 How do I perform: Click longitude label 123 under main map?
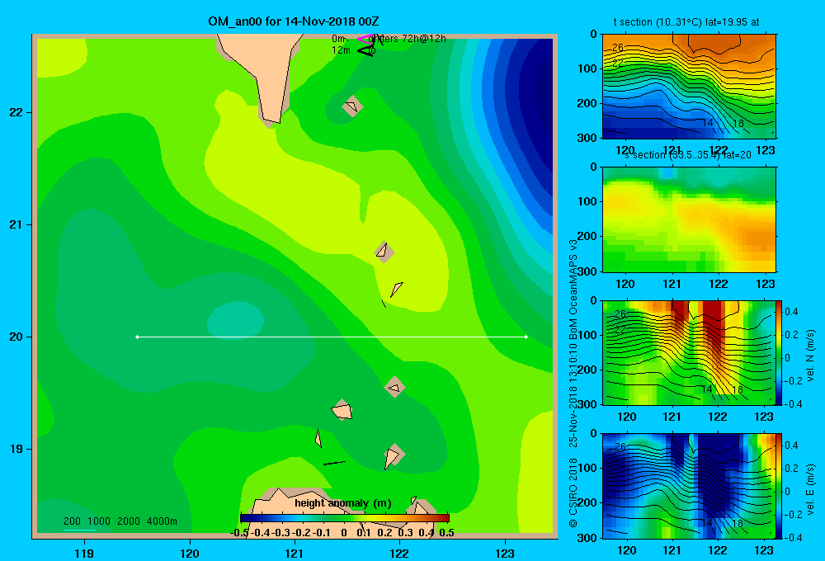point(505,553)
